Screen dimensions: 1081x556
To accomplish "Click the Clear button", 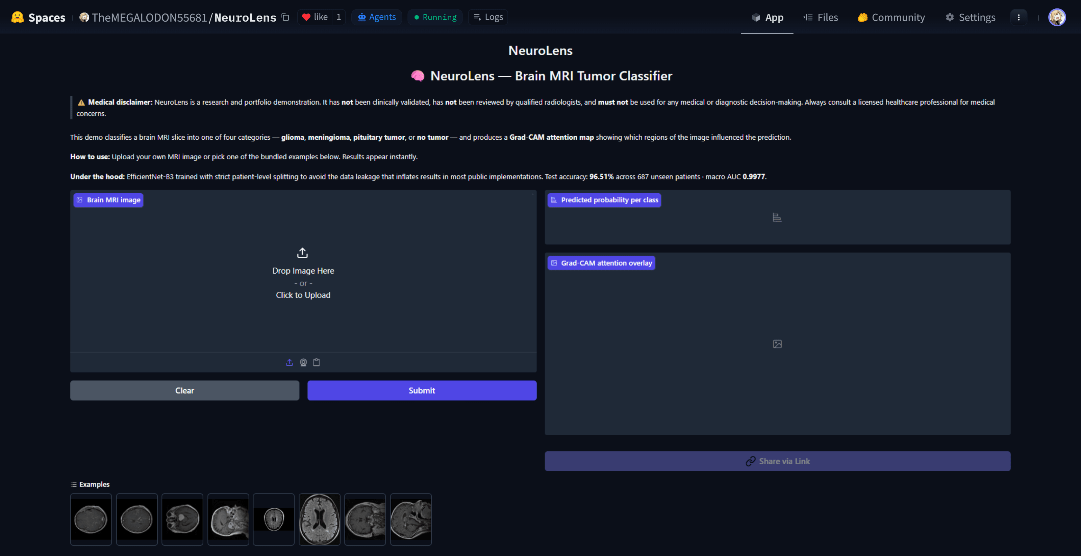I will click(185, 390).
